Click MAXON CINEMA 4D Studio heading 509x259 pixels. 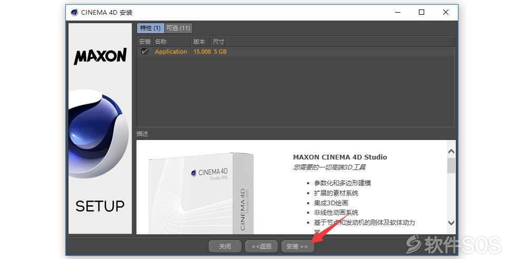click(340, 157)
